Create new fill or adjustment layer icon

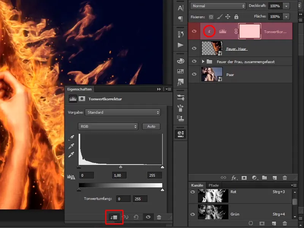click(x=255, y=178)
